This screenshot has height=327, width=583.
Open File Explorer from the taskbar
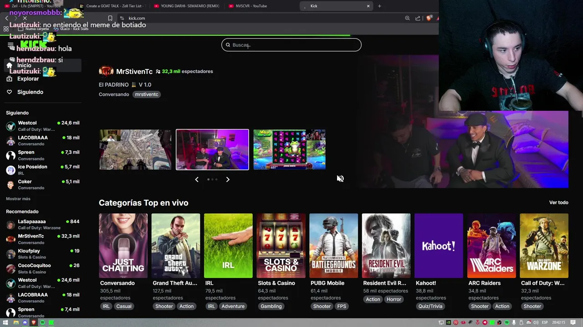[16, 323]
